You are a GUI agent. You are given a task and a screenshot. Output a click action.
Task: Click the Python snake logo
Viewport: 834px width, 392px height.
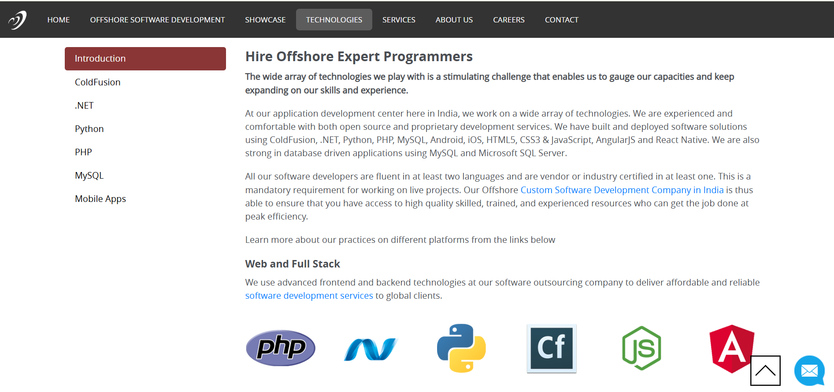[461, 348]
